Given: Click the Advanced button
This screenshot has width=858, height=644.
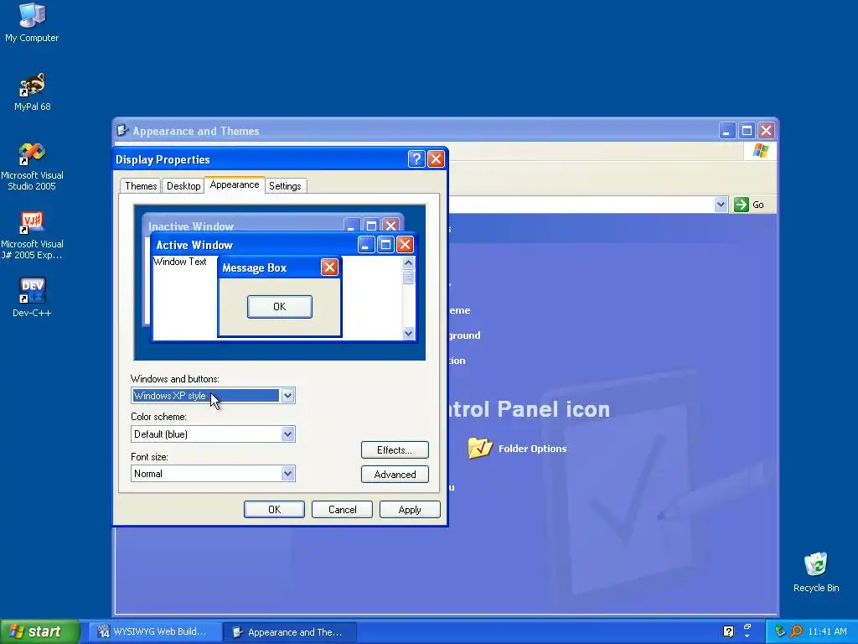Looking at the screenshot, I should [x=395, y=475].
